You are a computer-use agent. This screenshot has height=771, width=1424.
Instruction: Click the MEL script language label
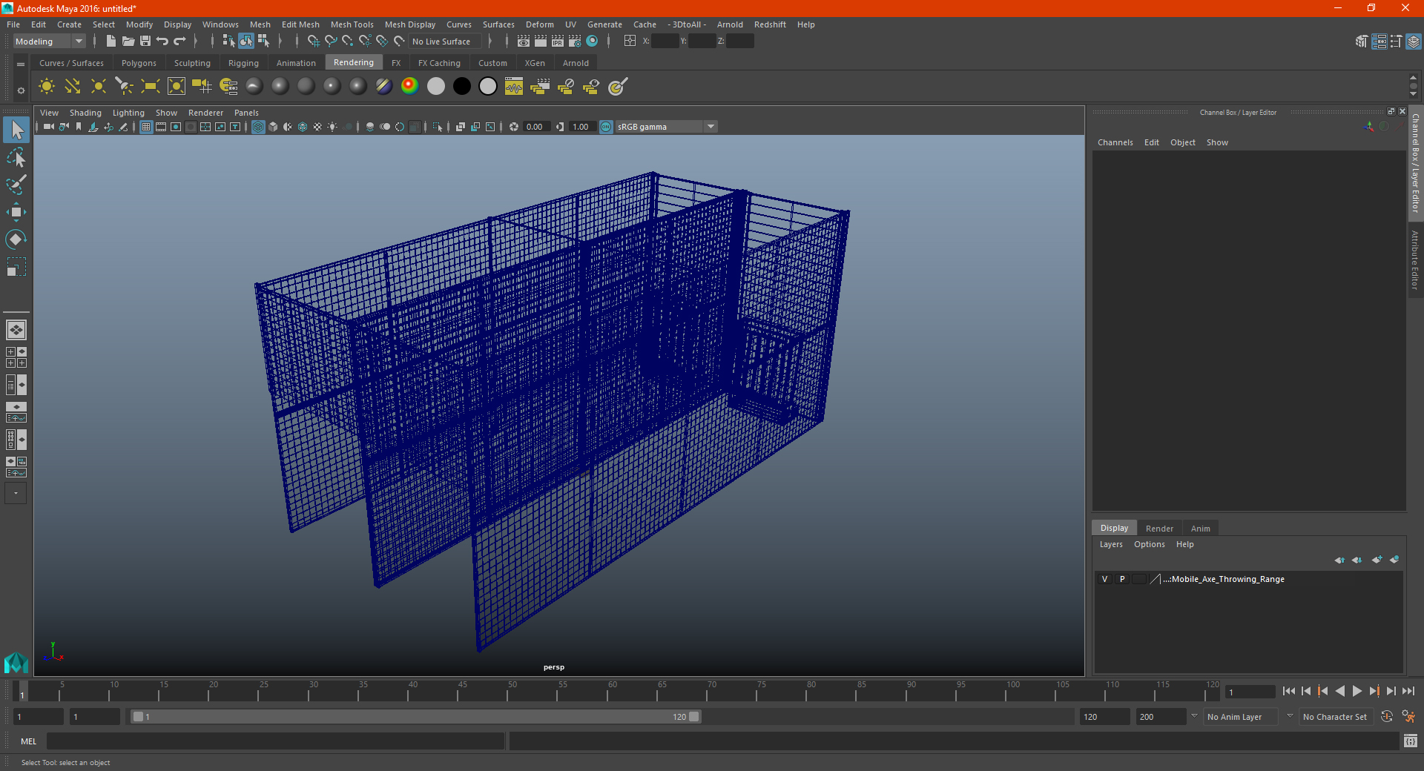29,741
